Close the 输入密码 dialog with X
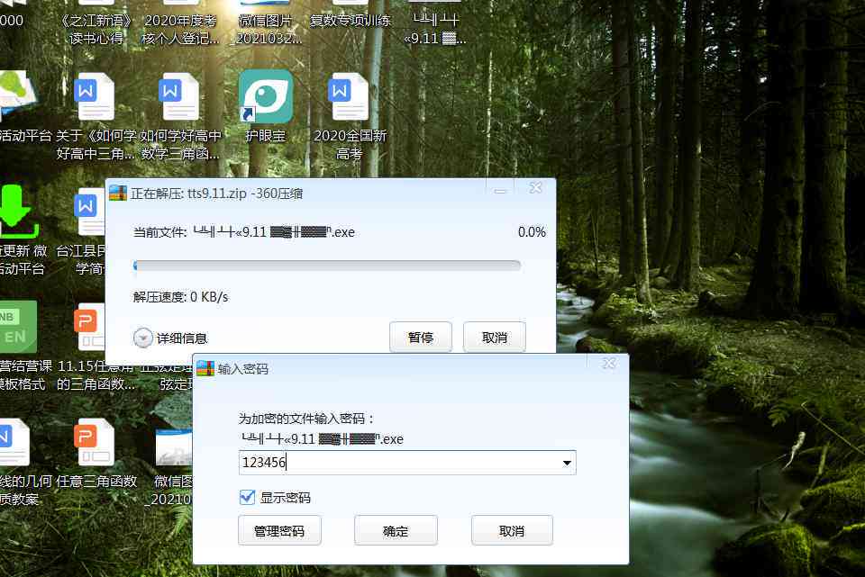Screen dimensions: 865x577 [x=609, y=363]
